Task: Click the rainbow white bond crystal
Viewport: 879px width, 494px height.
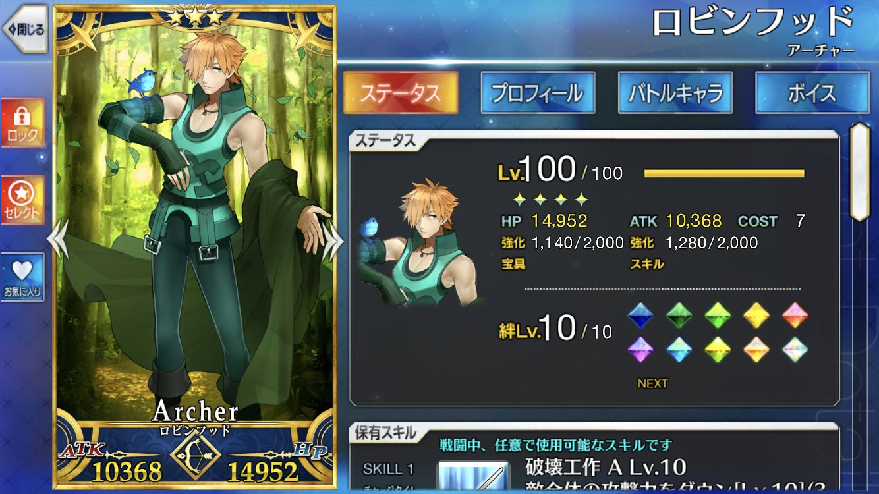Action: click(795, 349)
